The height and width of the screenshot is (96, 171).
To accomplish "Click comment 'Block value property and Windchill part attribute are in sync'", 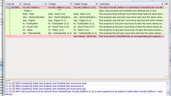I will [x=128, y=11].
